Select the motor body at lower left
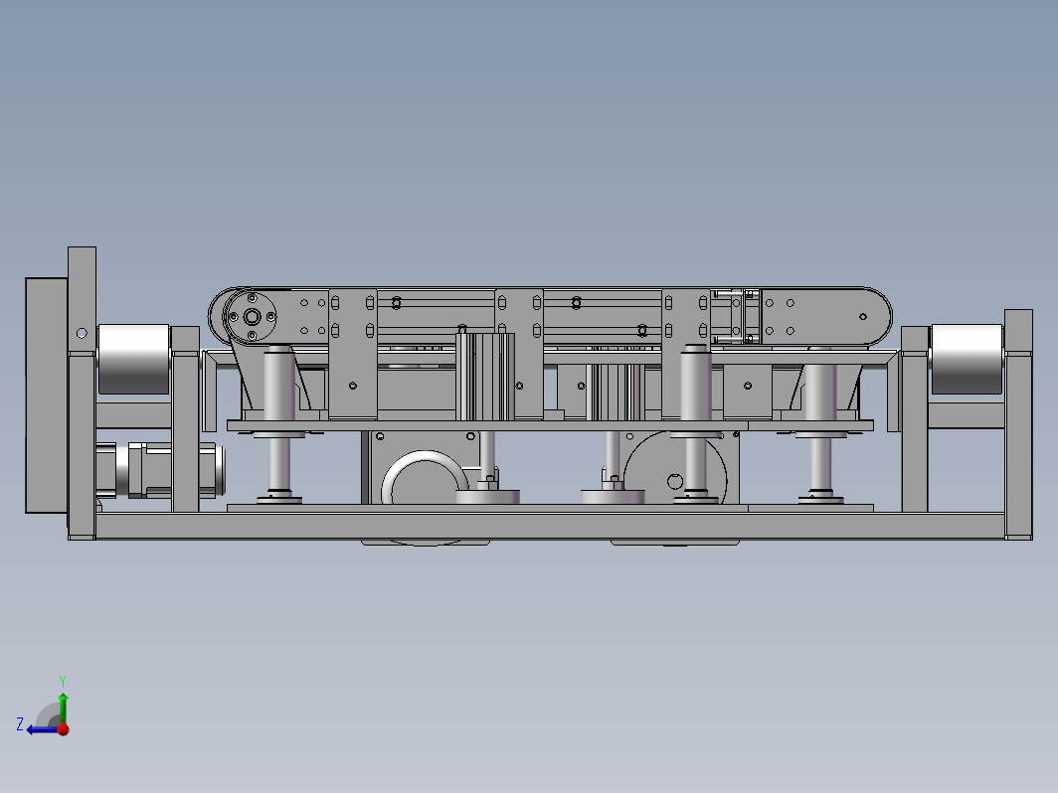Image resolution: width=1058 pixels, height=793 pixels. (159, 470)
